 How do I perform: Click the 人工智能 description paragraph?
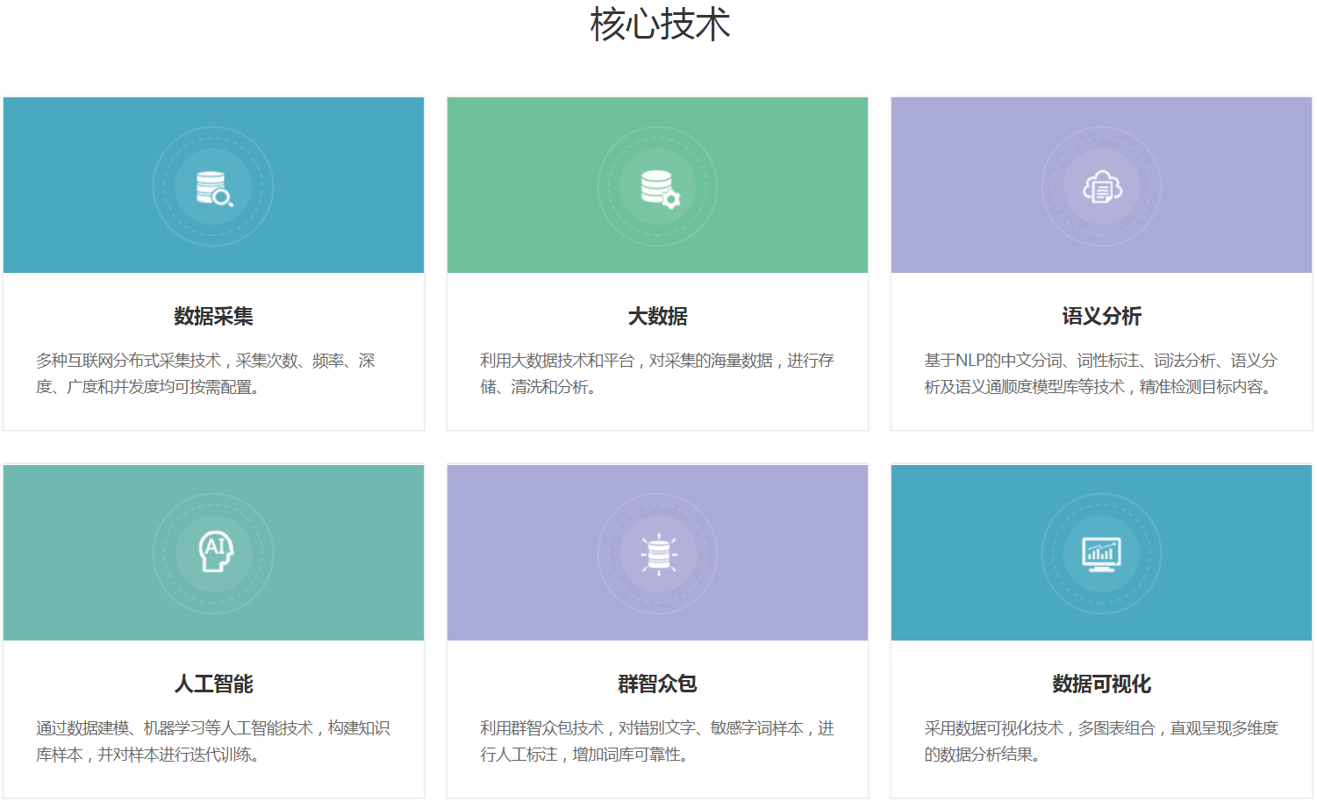pyautogui.click(x=212, y=741)
